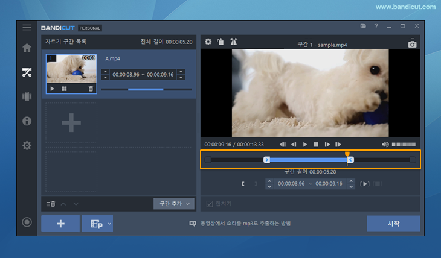Select the Cut mode scissors icon

tap(27, 72)
